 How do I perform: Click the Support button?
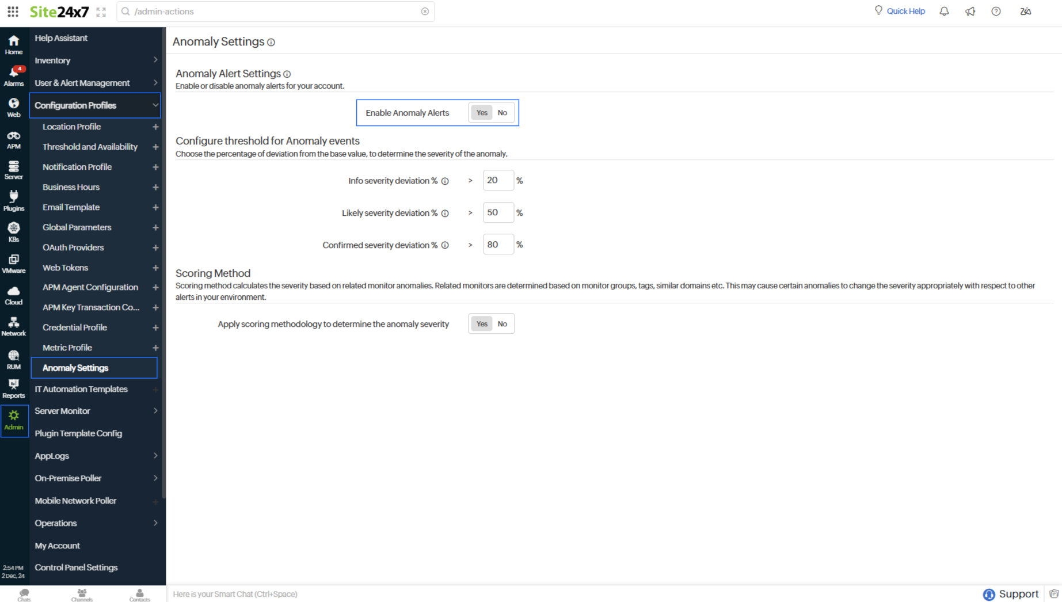pos(1011,594)
